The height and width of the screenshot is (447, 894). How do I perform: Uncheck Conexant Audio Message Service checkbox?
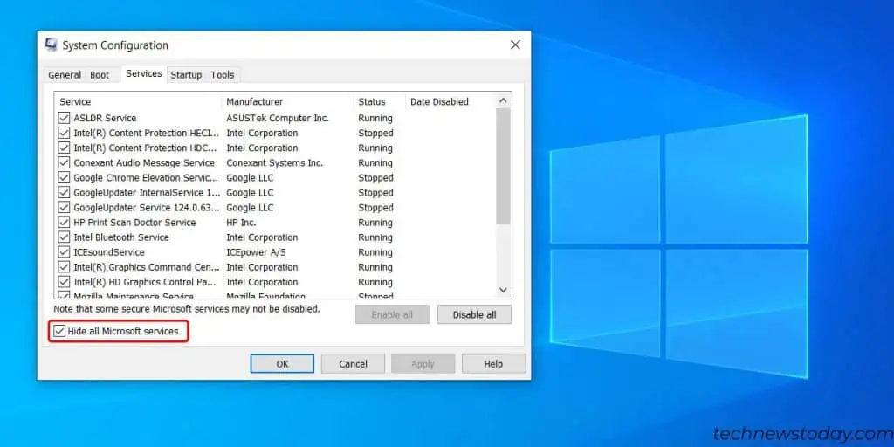coord(64,162)
